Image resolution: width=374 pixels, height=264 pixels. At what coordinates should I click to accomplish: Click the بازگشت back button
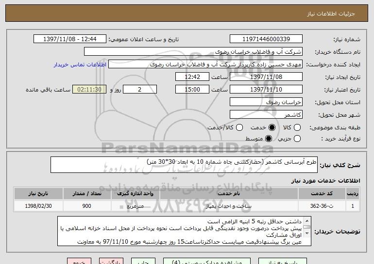tap(111, 261)
